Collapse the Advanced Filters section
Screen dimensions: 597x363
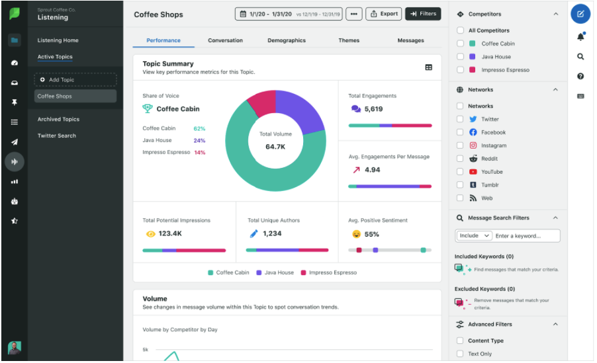tap(555, 325)
